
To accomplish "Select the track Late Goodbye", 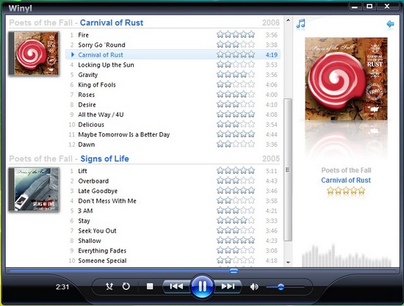I will (173, 191).
